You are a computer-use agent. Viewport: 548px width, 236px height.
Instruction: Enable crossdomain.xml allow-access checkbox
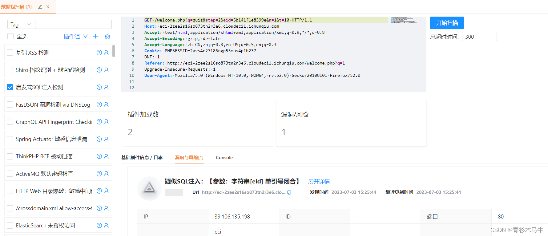(x=10, y=208)
